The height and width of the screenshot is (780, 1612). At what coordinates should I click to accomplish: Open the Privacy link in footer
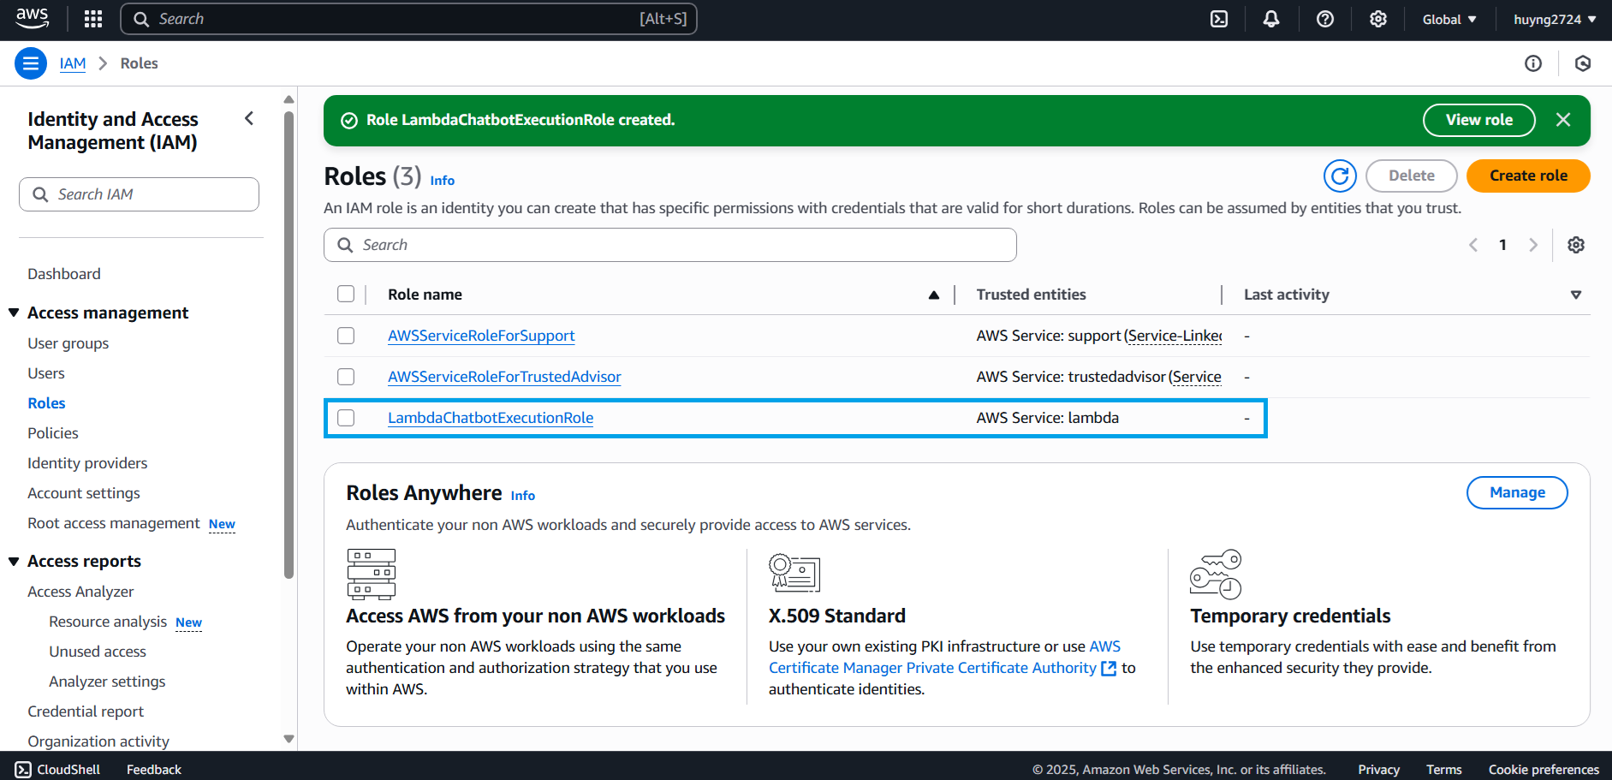point(1378,770)
